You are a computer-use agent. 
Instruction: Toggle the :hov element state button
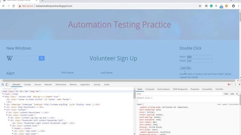pyautogui.click(x=226, y=94)
